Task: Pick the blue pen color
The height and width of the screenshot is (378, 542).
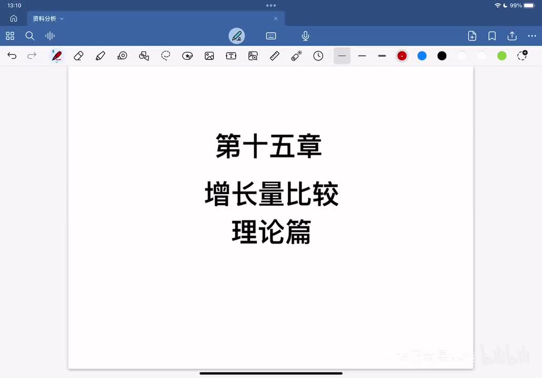Action: (421, 56)
